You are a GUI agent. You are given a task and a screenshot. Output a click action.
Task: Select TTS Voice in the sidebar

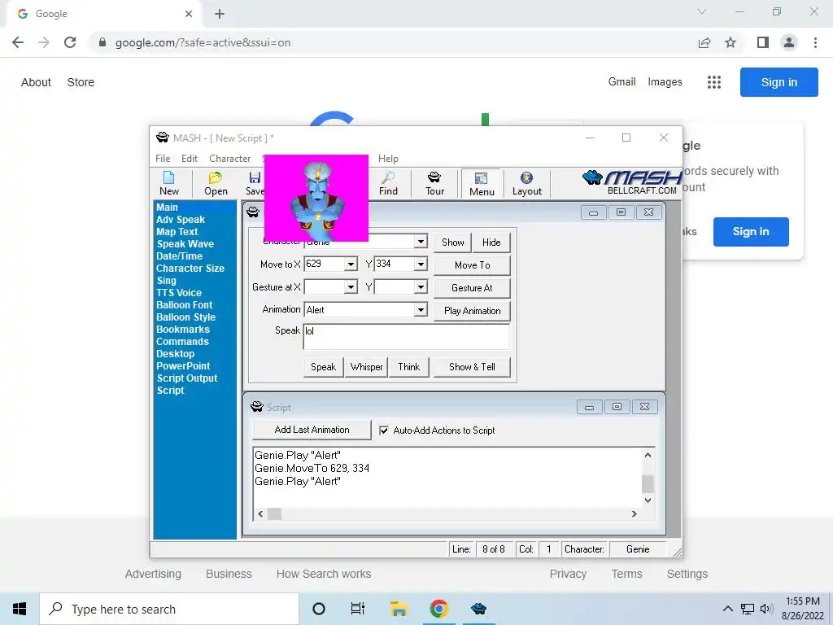pos(179,293)
